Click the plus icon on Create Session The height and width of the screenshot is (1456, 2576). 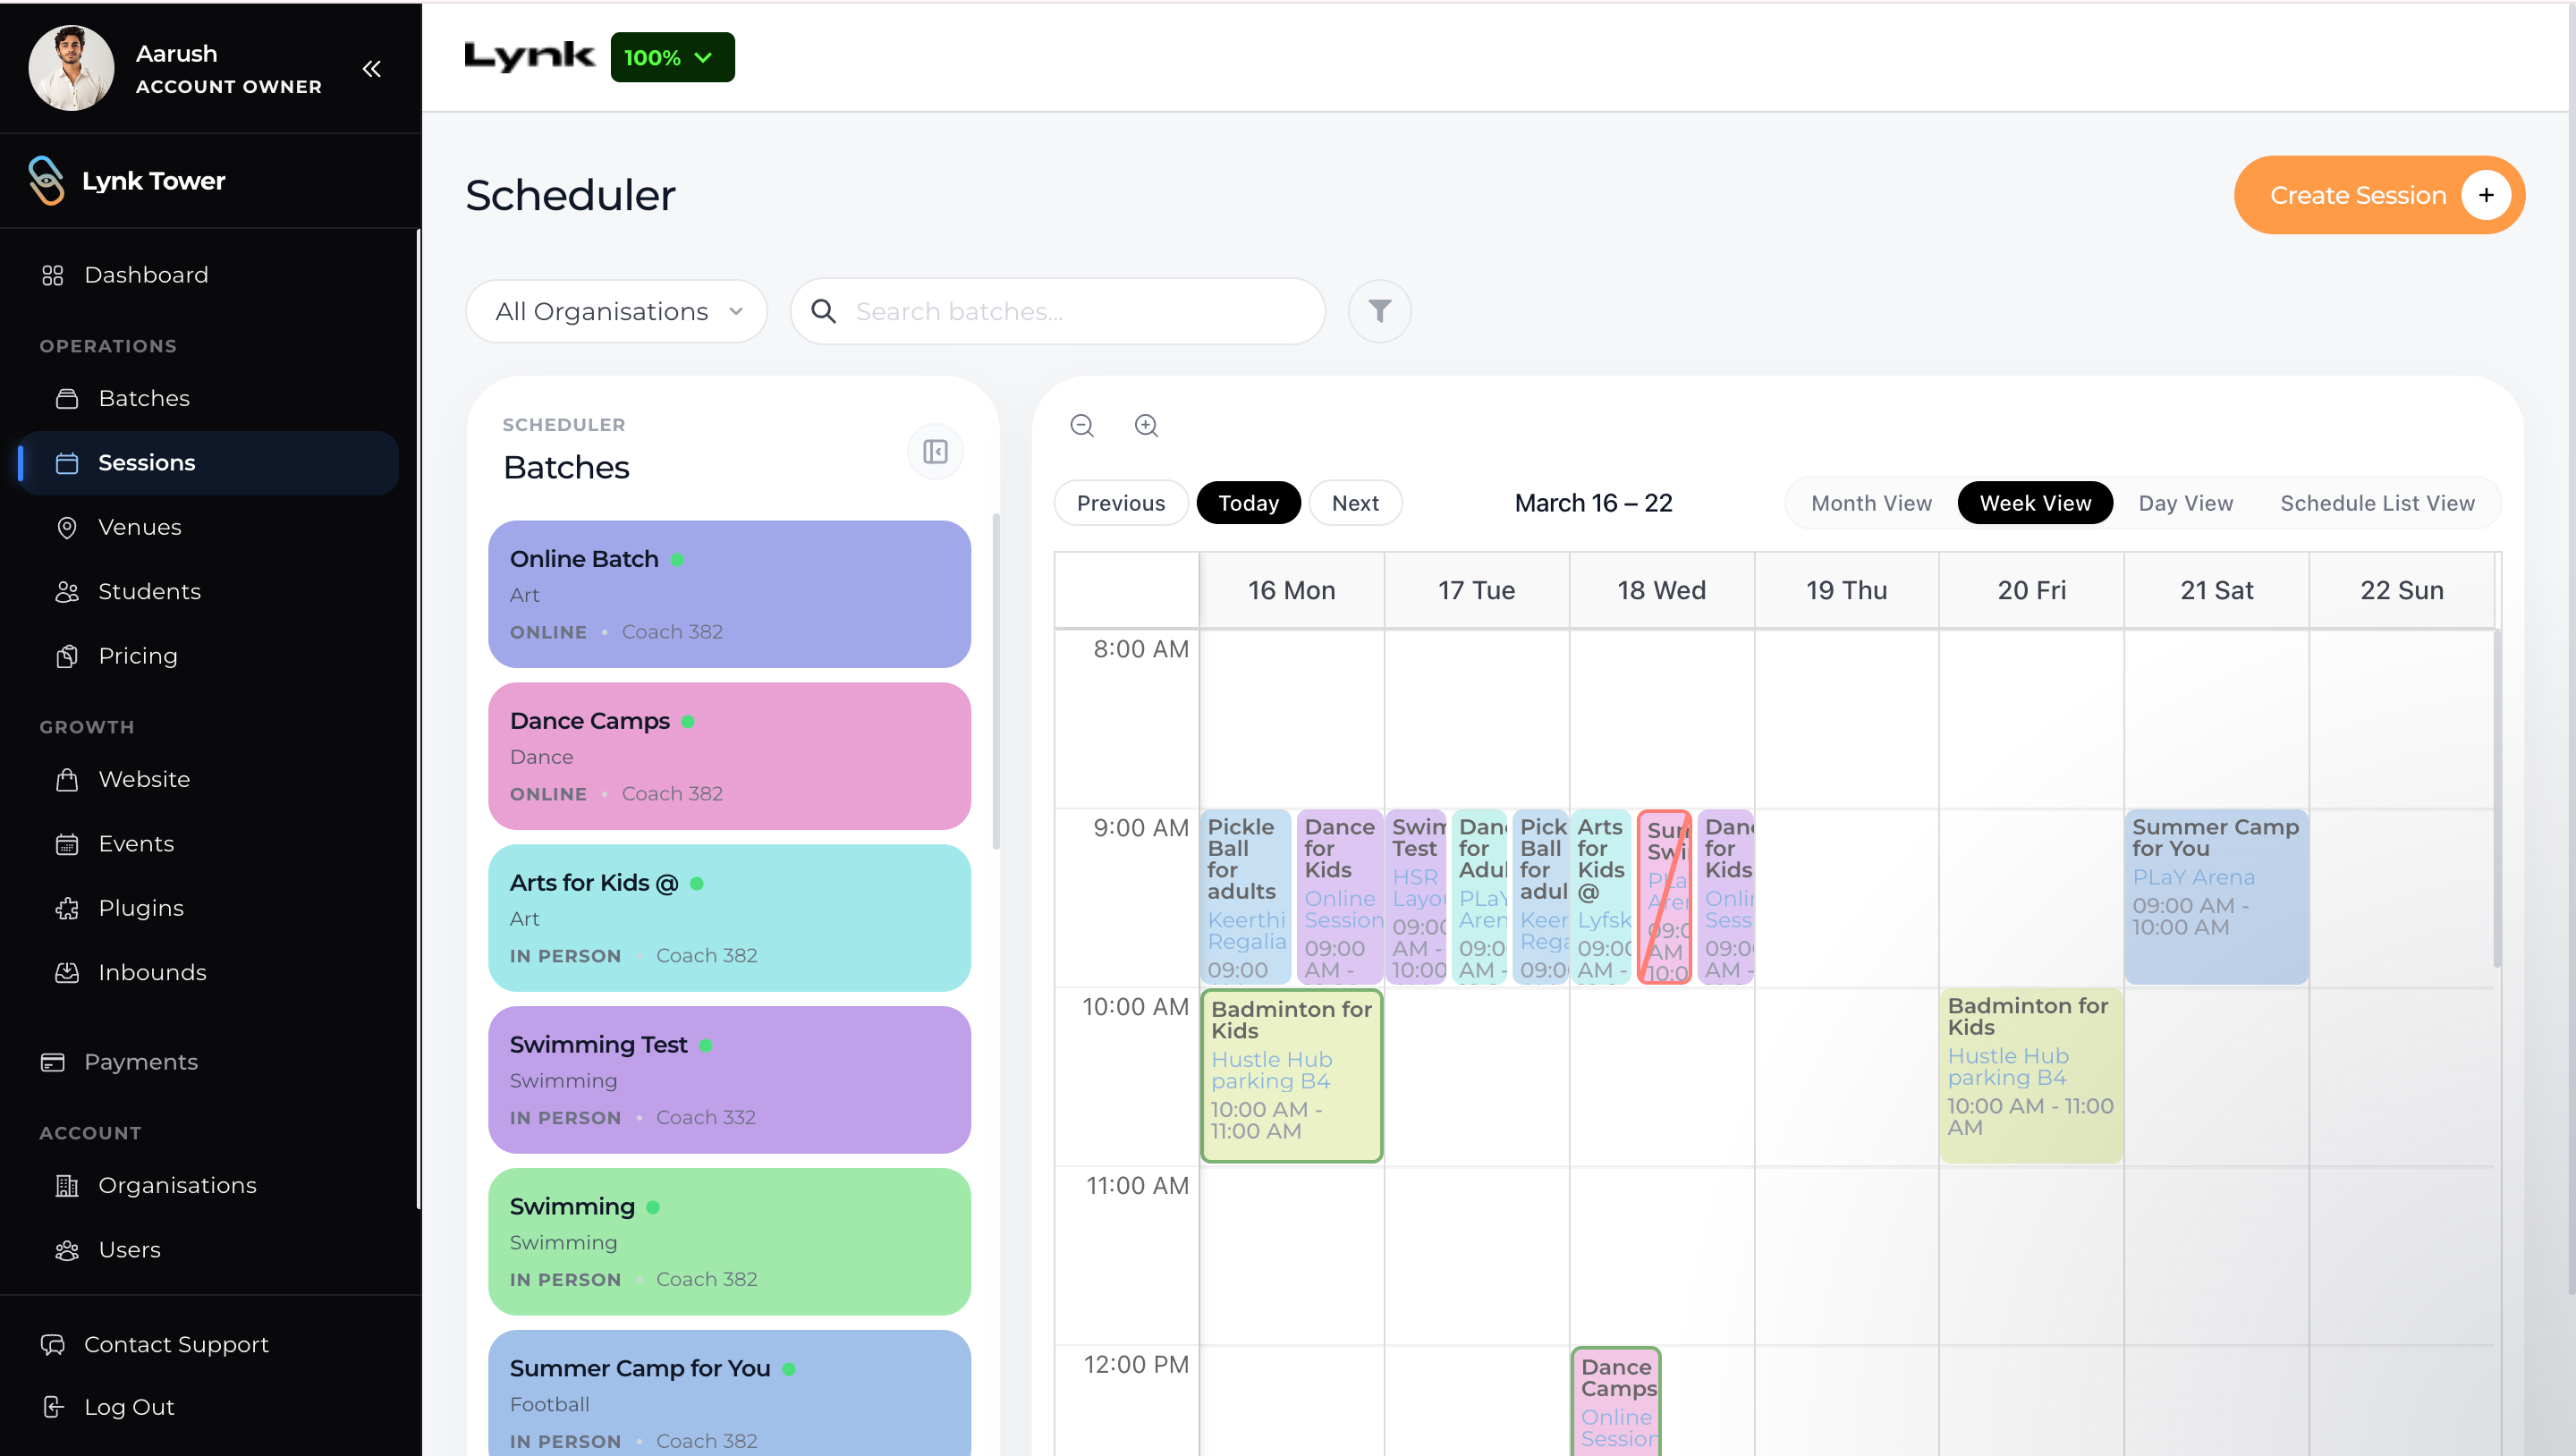pos(2486,195)
